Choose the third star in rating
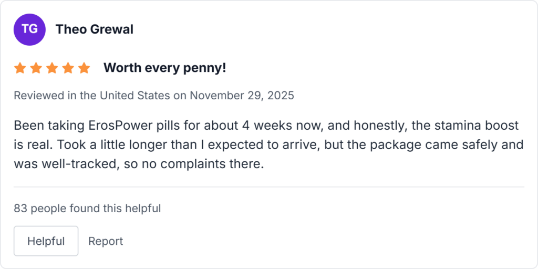Screen dimensions: 538x269 (x=52, y=68)
